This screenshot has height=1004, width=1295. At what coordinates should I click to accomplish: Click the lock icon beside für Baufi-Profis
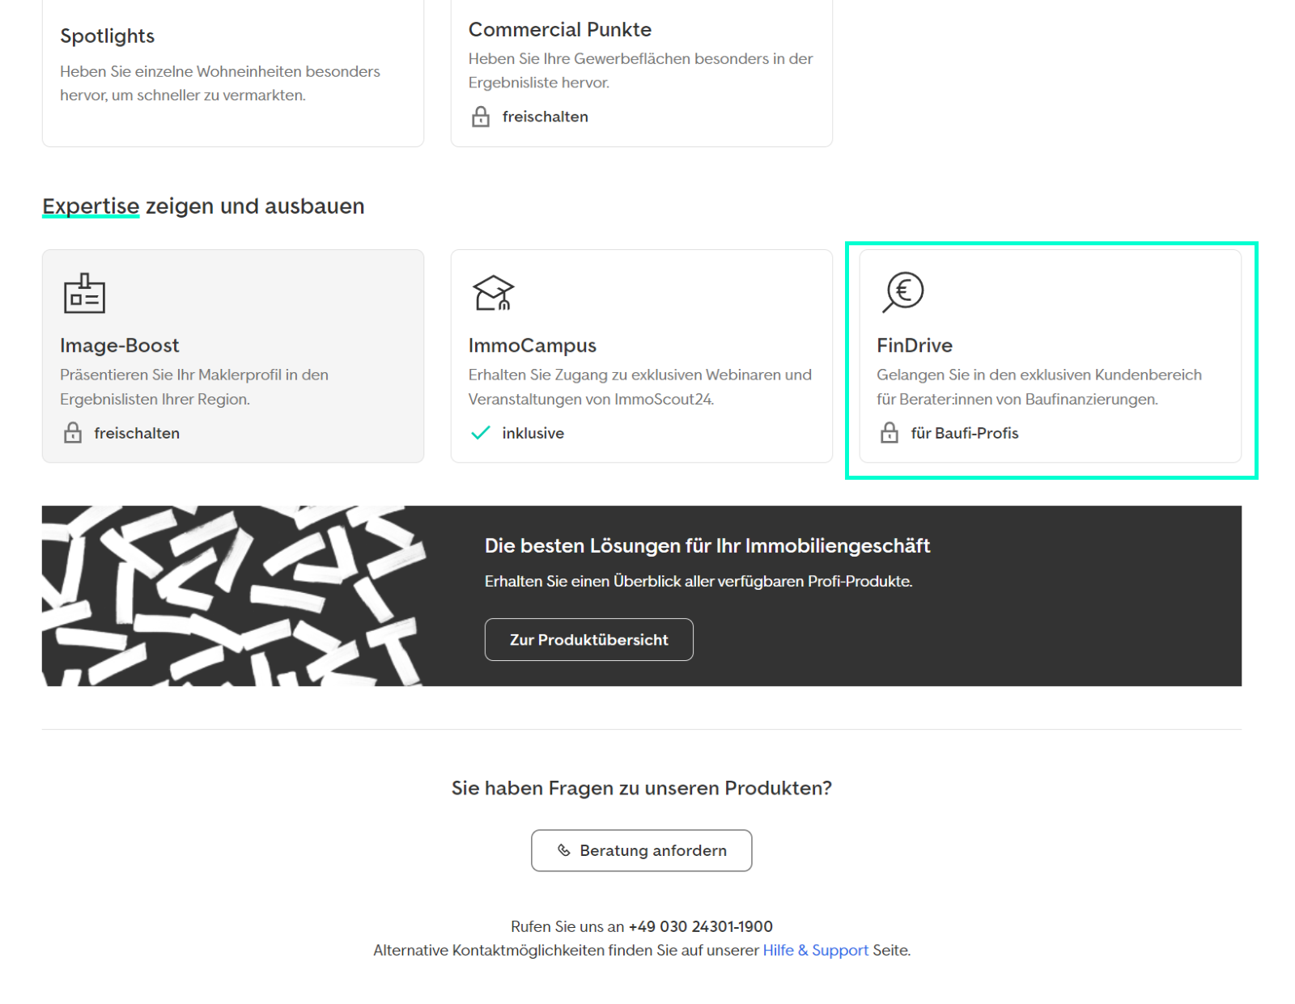click(x=890, y=433)
